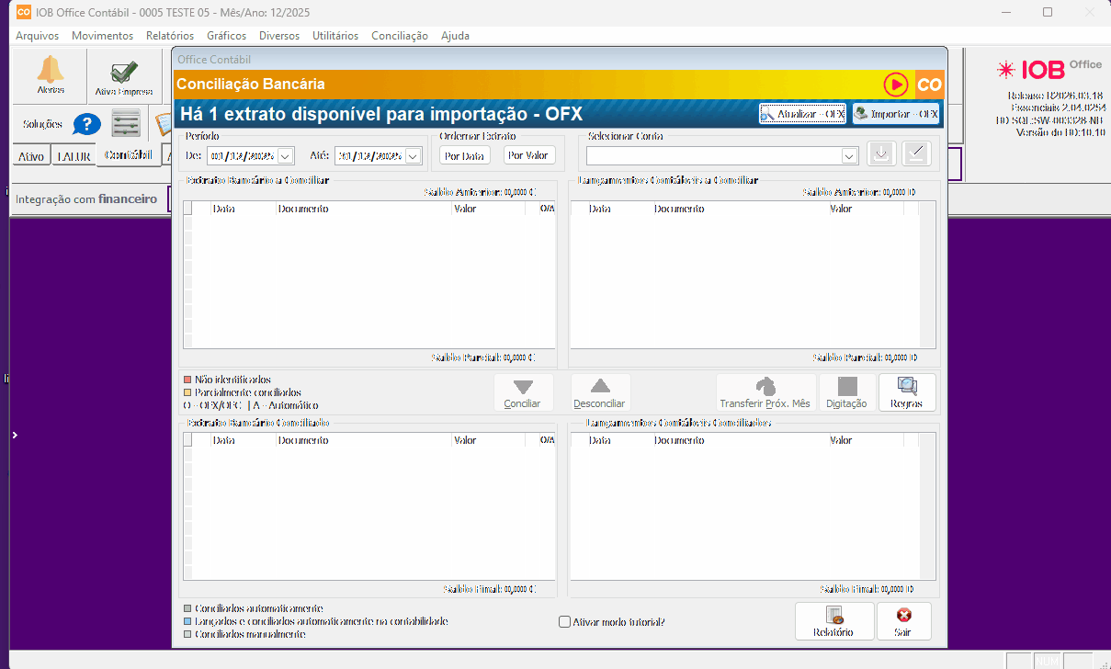Open the Conciliação menu
This screenshot has height=669, width=1111.
click(399, 36)
